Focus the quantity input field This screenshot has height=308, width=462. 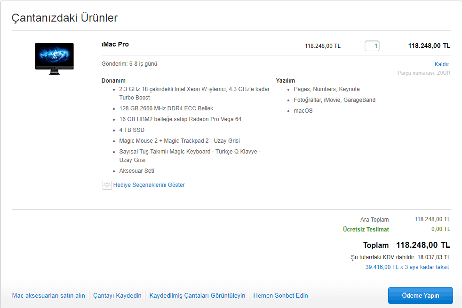(372, 46)
